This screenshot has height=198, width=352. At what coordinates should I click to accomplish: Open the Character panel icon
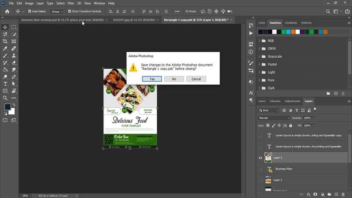[251, 92]
